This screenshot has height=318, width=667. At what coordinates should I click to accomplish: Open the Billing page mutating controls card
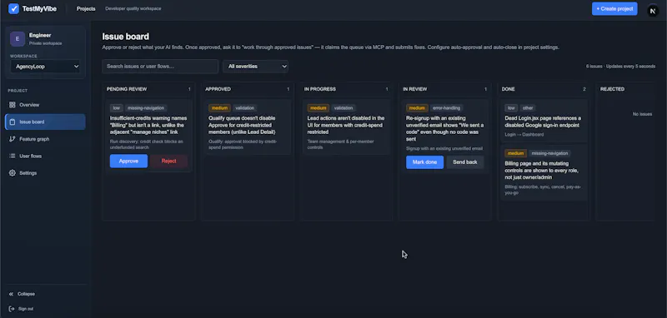[x=544, y=172]
